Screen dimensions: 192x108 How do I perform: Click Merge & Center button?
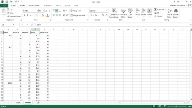pyautogui.click(x=78, y=15)
